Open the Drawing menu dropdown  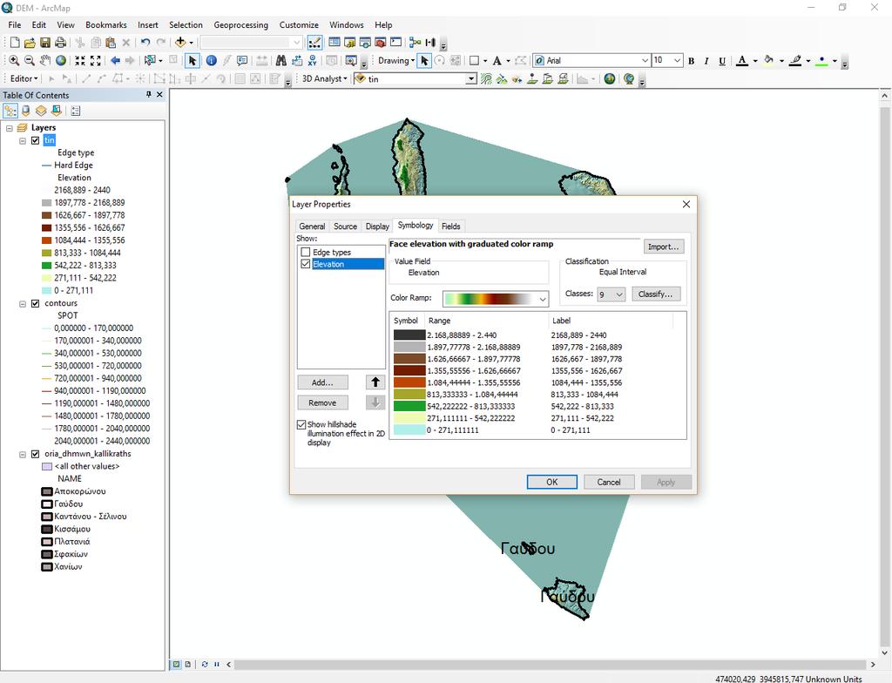pos(396,60)
